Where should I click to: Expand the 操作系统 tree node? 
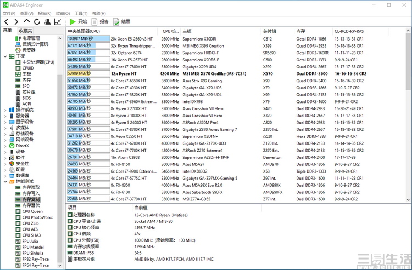tap(5, 110)
